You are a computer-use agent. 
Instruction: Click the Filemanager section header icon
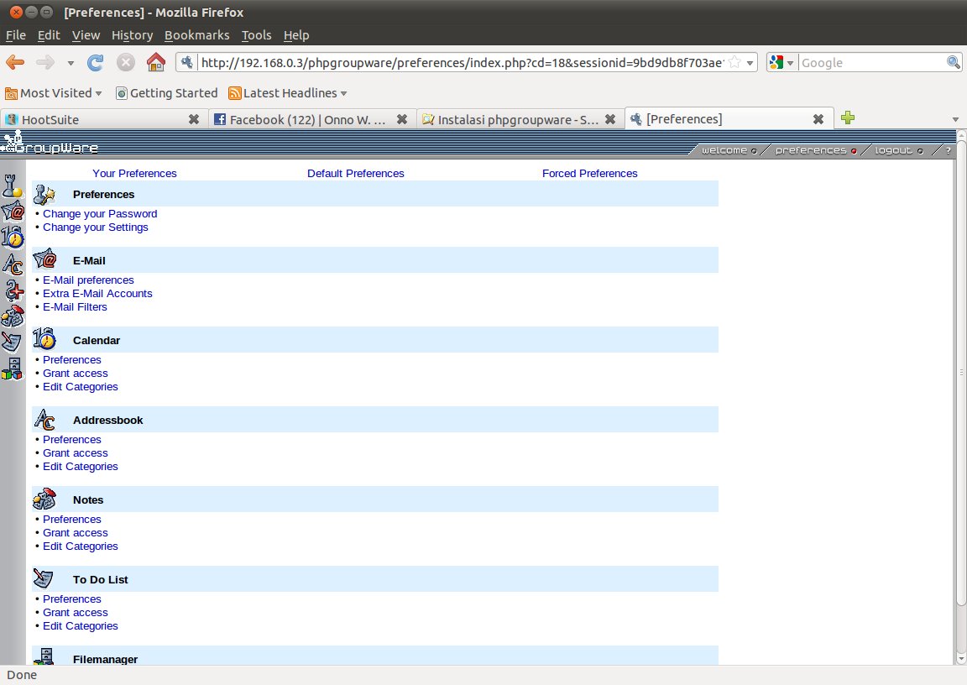click(x=44, y=656)
